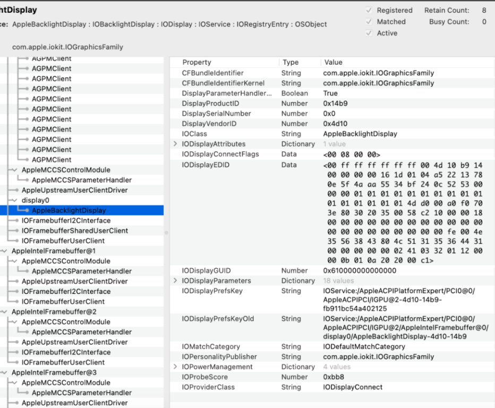The height and width of the screenshot is (408, 495).
Task: Expand the IOPowerManagement dictionary row
Action: click(176, 367)
